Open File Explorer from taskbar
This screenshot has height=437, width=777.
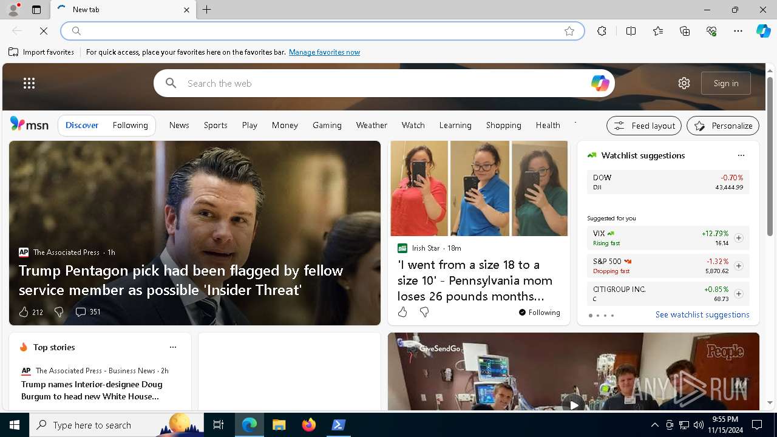coord(279,425)
